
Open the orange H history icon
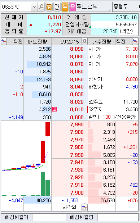point(49,7)
